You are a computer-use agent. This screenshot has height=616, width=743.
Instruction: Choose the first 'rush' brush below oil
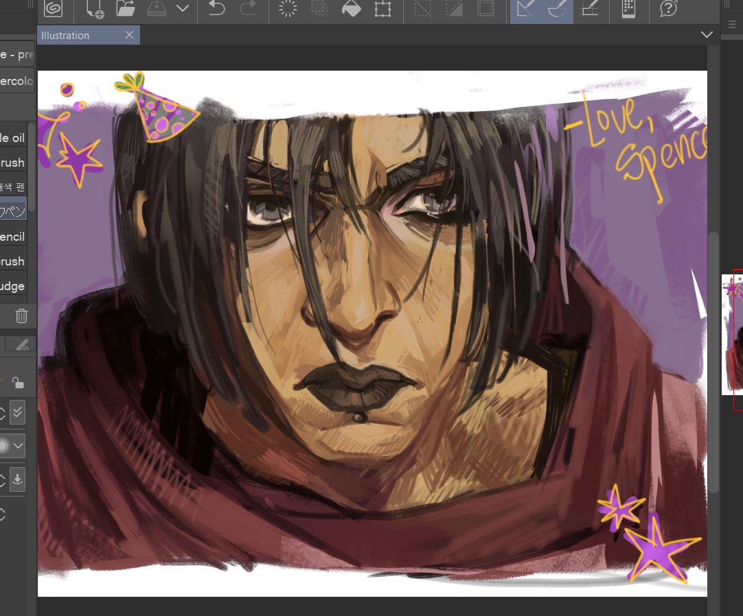click(x=13, y=163)
